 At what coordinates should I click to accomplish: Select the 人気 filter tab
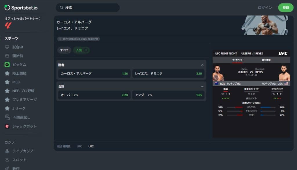click(x=82, y=50)
